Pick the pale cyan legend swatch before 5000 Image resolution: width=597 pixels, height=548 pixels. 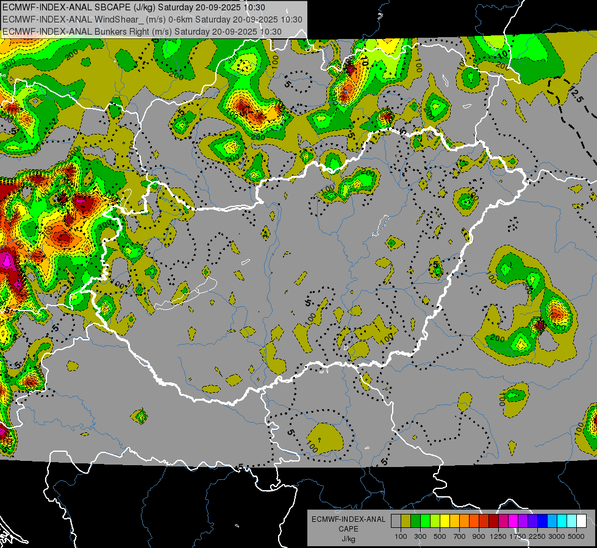572,521
